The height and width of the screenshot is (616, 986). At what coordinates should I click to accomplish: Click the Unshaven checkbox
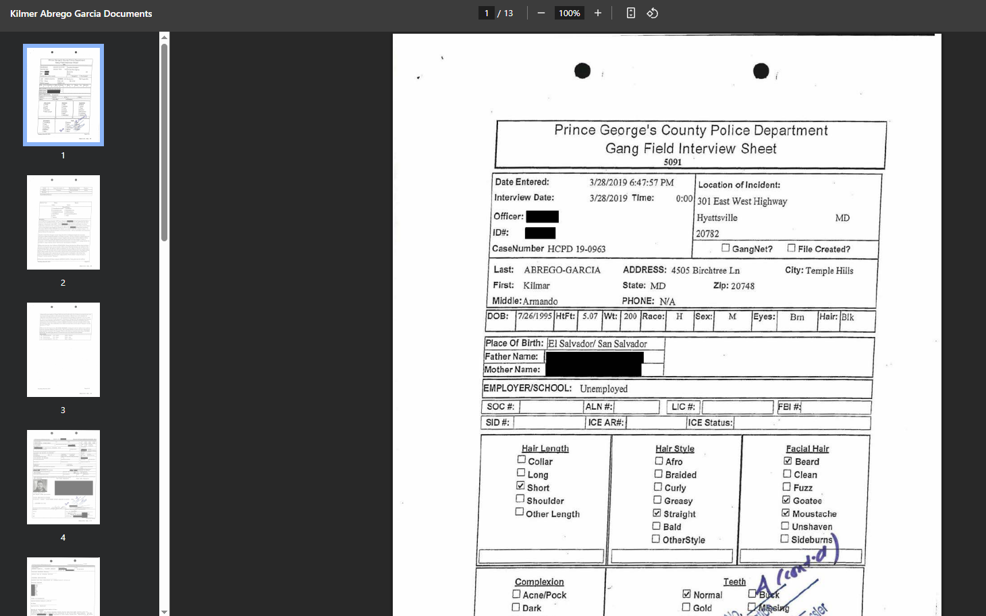pyautogui.click(x=785, y=526)
